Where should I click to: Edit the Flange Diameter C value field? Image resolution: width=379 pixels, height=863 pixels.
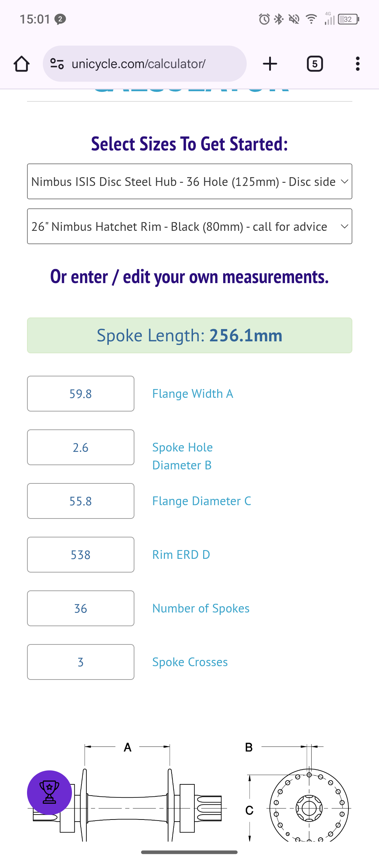point(81,501)
